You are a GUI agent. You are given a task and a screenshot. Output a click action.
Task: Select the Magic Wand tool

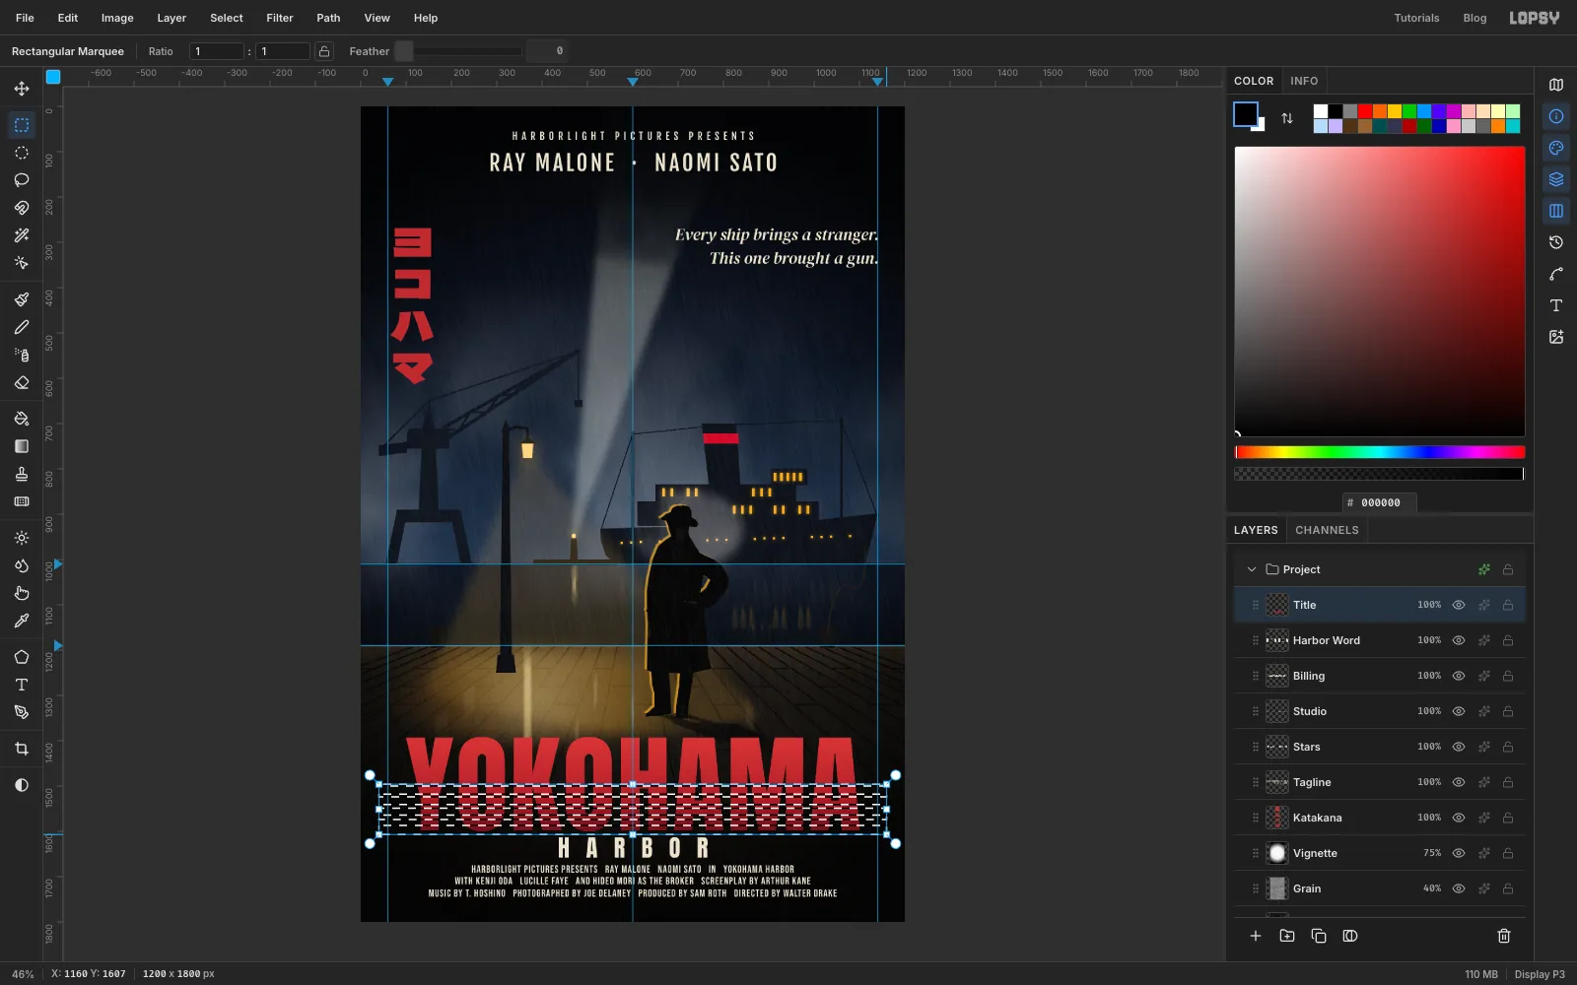(22, 235)
